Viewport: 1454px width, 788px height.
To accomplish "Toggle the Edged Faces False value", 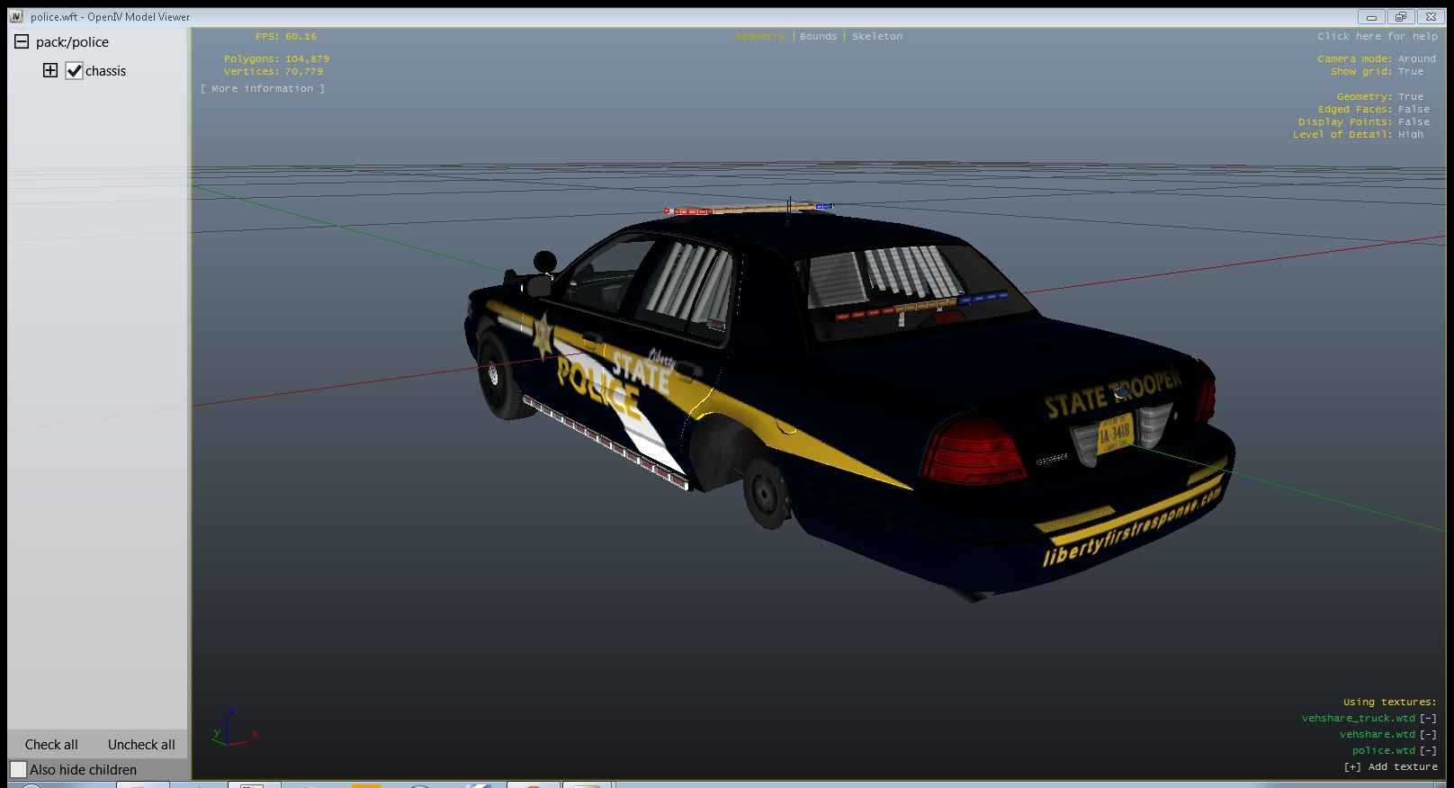I will click(1413, 110).
